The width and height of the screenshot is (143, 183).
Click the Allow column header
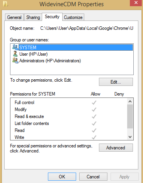(95, 94)
